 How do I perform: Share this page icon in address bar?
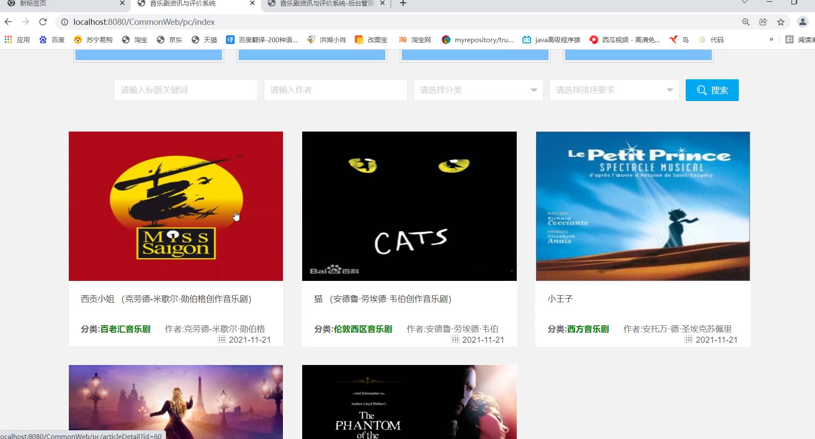pos(763,22)
